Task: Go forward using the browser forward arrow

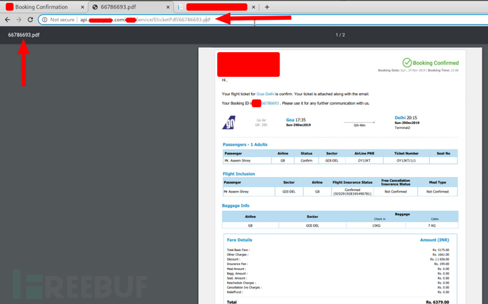Action: [x=18, y=20]
